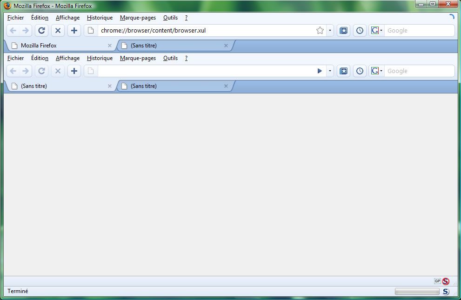Open inner toolbar bookmarks star icon
This screenshot has width=461, height=300.
tap(343, 71)
